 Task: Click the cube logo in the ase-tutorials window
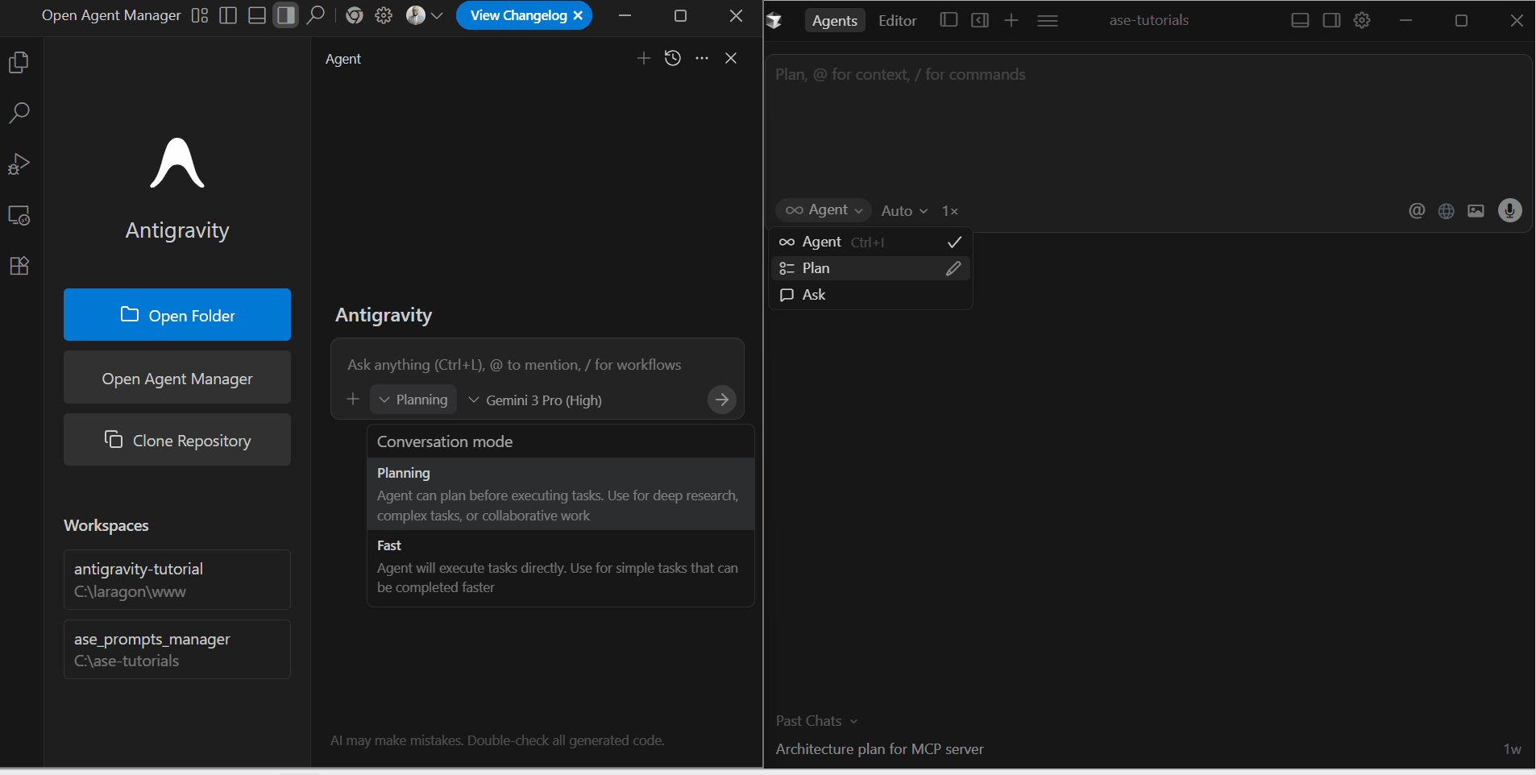click(x=774, y=20)
